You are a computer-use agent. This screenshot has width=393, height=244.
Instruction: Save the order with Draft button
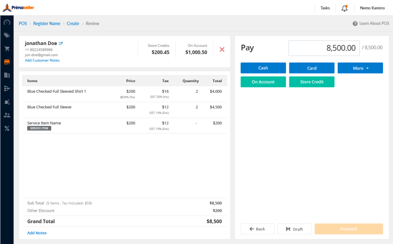(x=294, y=229)
